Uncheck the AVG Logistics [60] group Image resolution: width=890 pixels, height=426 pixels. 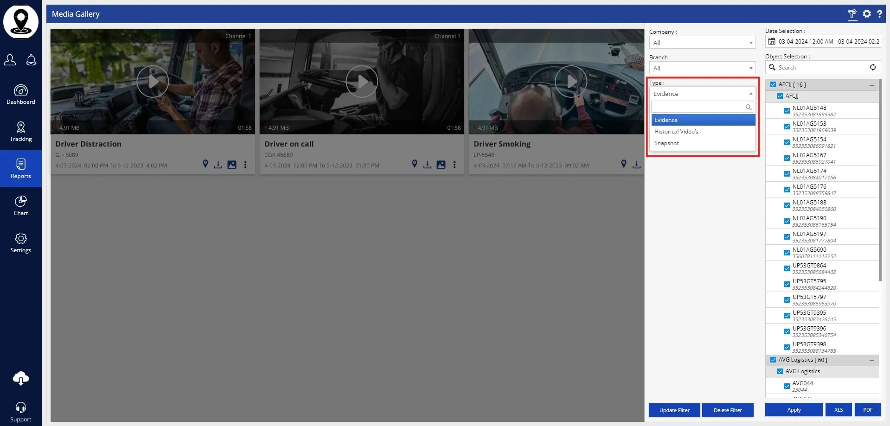[773, 360]
